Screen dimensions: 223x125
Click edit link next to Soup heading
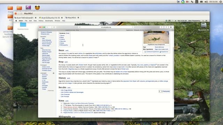66,62
